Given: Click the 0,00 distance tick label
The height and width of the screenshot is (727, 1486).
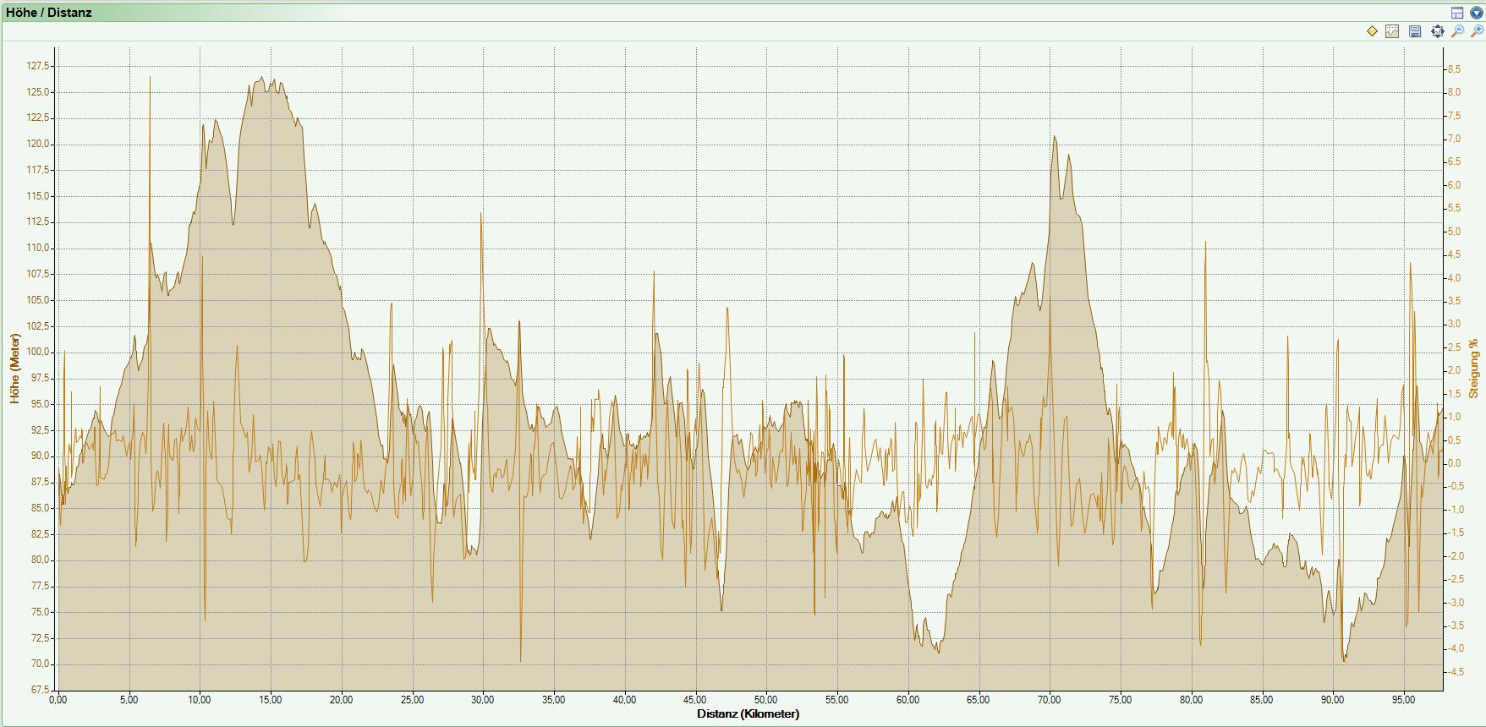Looking at the screenshot, I should 58,700.
